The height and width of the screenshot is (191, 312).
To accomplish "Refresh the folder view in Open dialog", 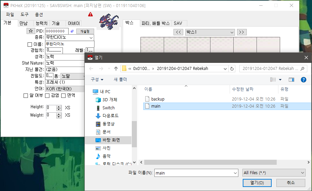I will tap(232, 69).
